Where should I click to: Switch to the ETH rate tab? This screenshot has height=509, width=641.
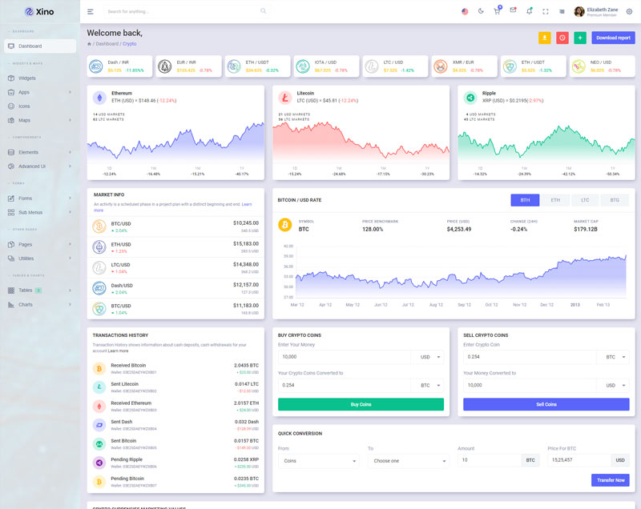tap(554, 200)
